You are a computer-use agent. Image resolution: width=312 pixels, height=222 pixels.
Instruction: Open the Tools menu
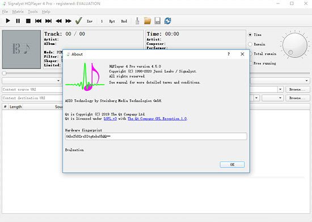point(33,11)
